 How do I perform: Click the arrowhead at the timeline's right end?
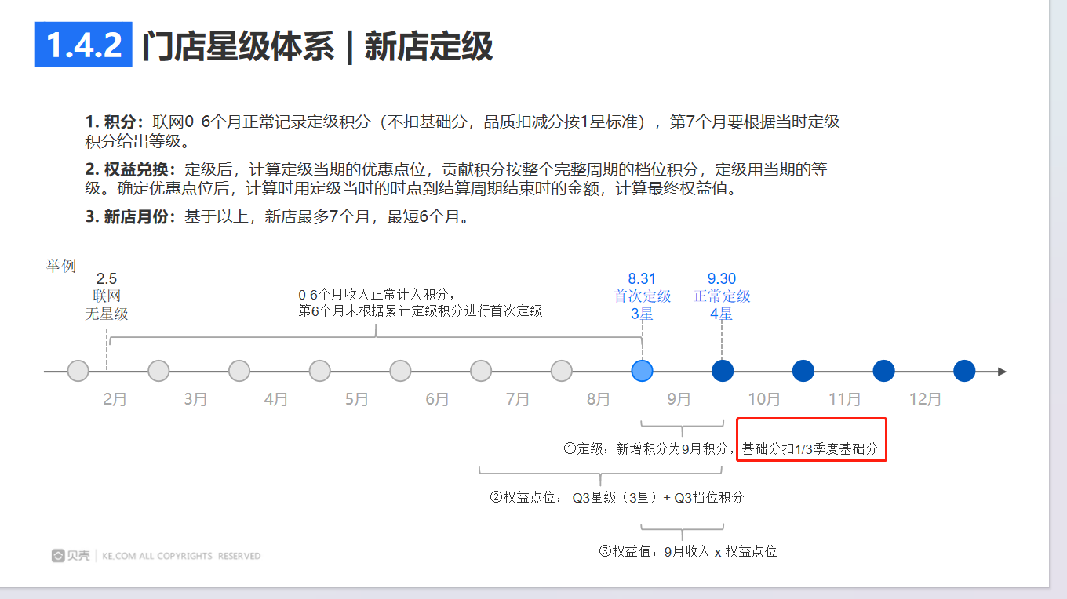[x=1002, y=371]
